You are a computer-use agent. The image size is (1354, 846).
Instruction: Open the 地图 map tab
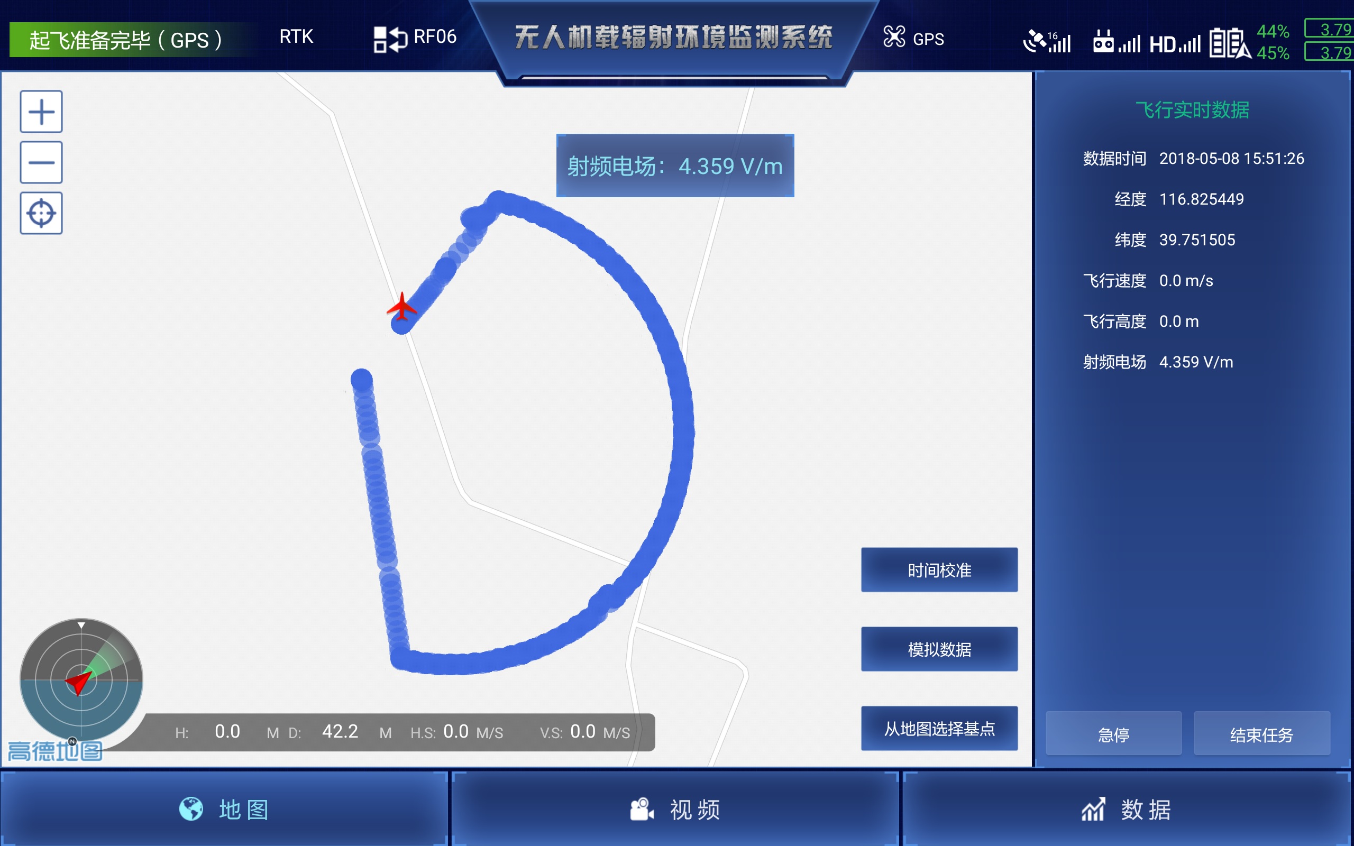point(224,809)
